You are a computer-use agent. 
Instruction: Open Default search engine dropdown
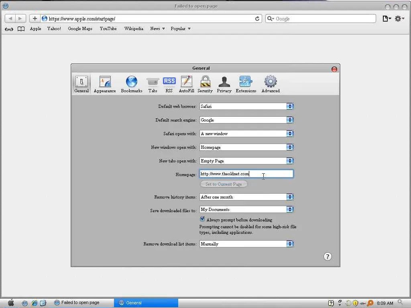246,120
